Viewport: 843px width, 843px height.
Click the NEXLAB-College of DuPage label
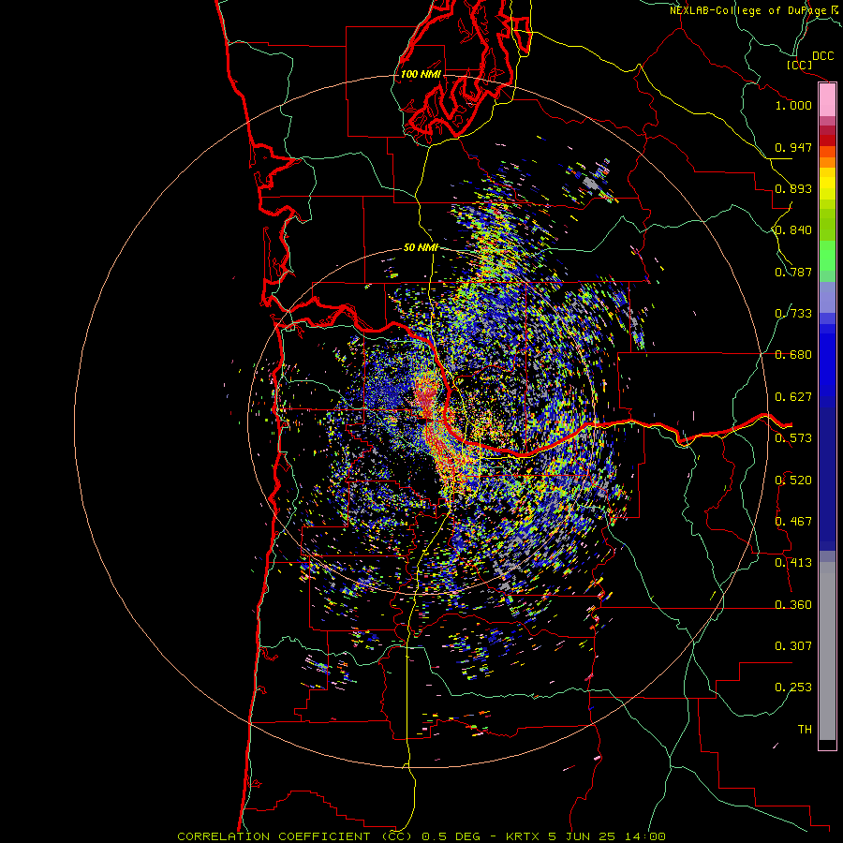pyautogui.click(x=748, y=10)
